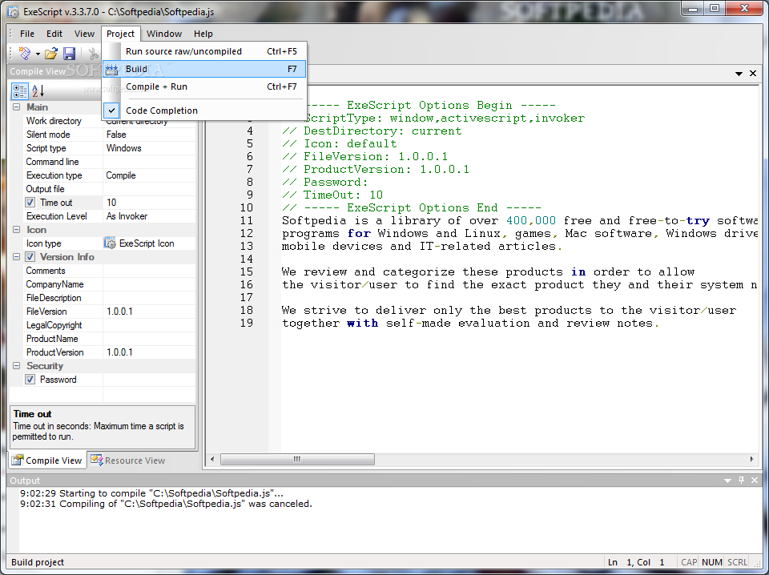Click the scroll right arrow of editor

[751, 460]
